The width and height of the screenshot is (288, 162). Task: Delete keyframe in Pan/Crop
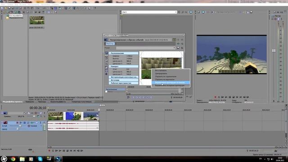click(151, 97)
